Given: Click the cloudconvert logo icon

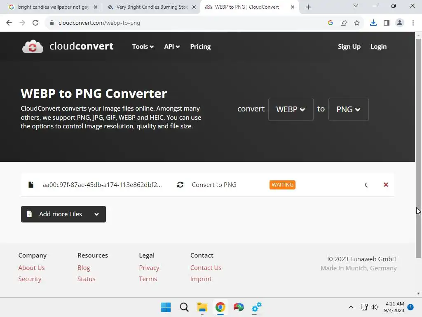Looking at the screenshot, I should [33, 46].
